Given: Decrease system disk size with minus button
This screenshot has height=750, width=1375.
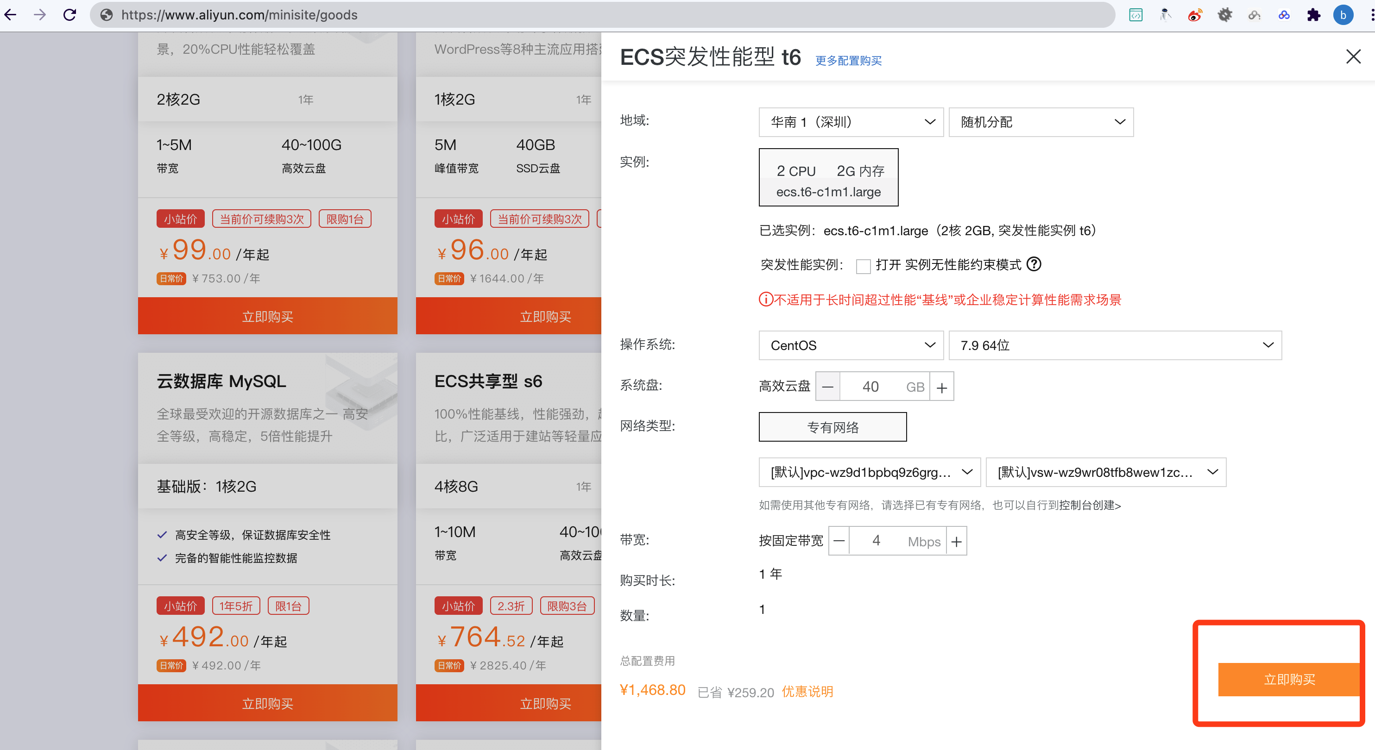Looking at the screenshot, I should [x=828, y=387].
